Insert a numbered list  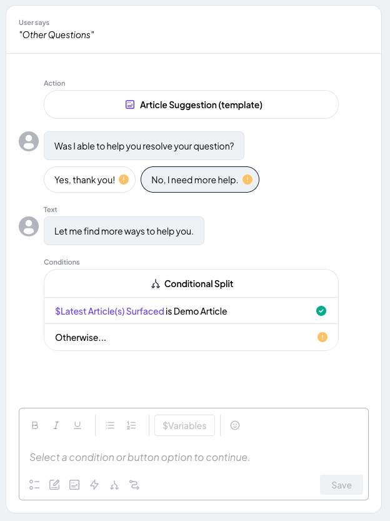[x=131, y=425]
